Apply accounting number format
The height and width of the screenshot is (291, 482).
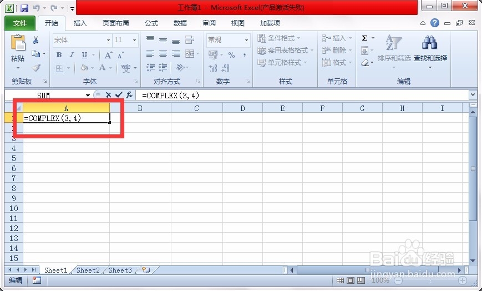213,55
